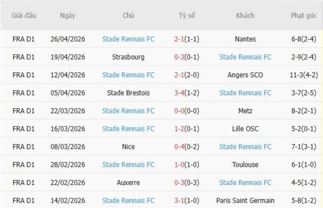
Task: Select the Phạt góc column header
Action: pos(304,15)
